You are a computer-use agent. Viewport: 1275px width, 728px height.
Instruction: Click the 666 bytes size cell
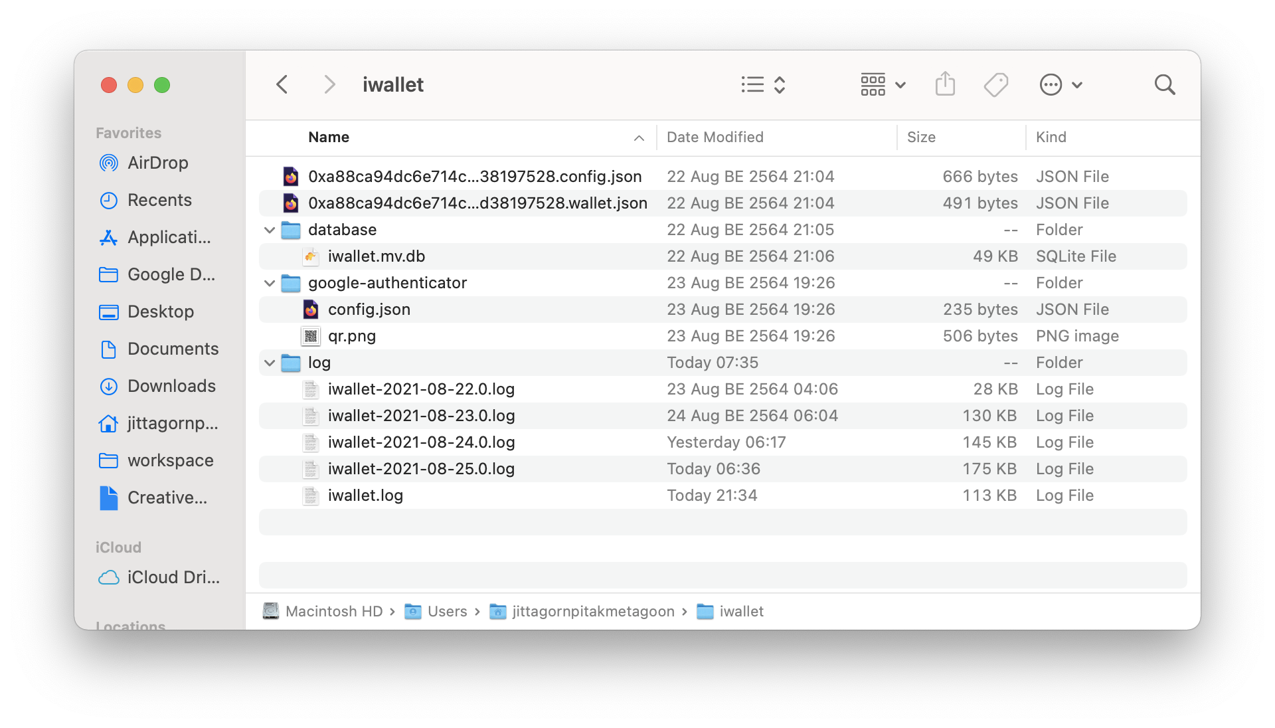click(x=980, y=177)
